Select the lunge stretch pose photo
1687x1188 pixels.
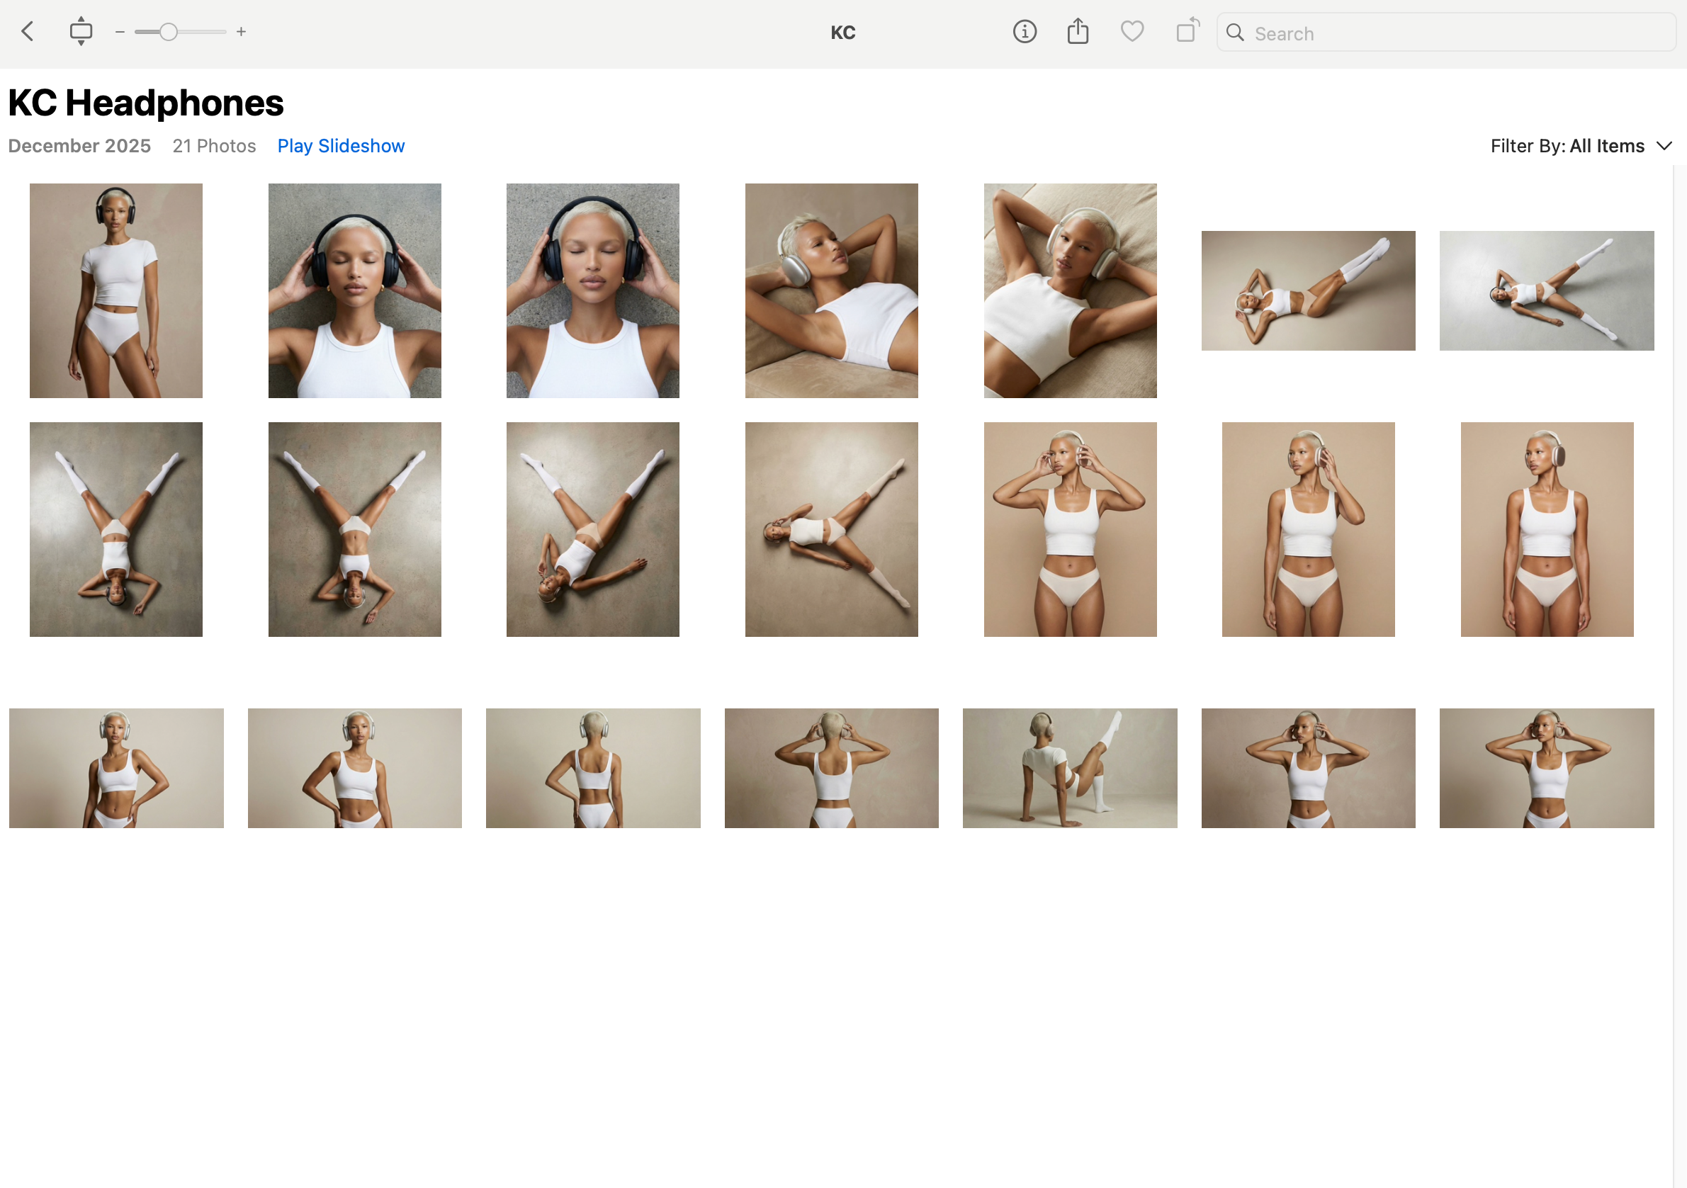point(1069,767)
